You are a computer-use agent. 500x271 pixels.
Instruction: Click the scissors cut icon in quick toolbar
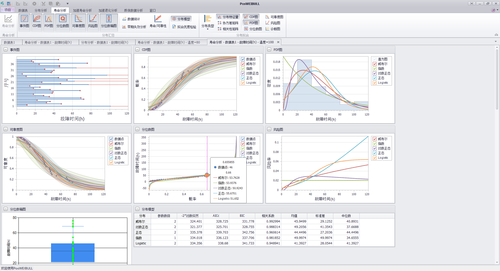(x=43, y=4)
